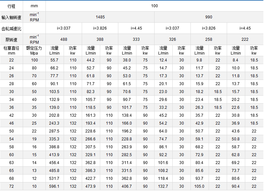This screenshot has width=264, height=191.
Task: Click the 齿轮减速比 row label
Action: [12, 28]
